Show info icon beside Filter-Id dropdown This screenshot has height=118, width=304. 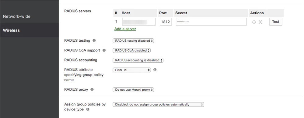[x=155, y=70]
